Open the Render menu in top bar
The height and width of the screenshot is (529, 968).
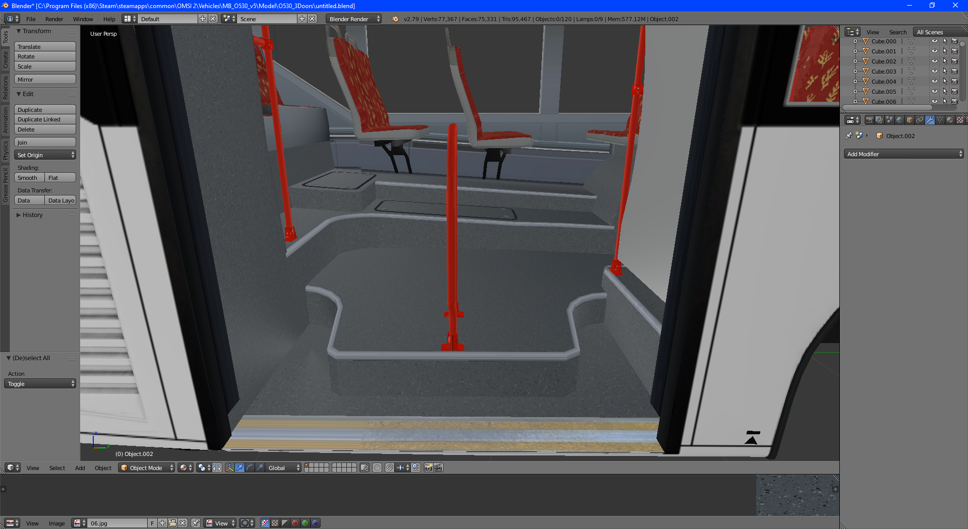click(54, 19)
